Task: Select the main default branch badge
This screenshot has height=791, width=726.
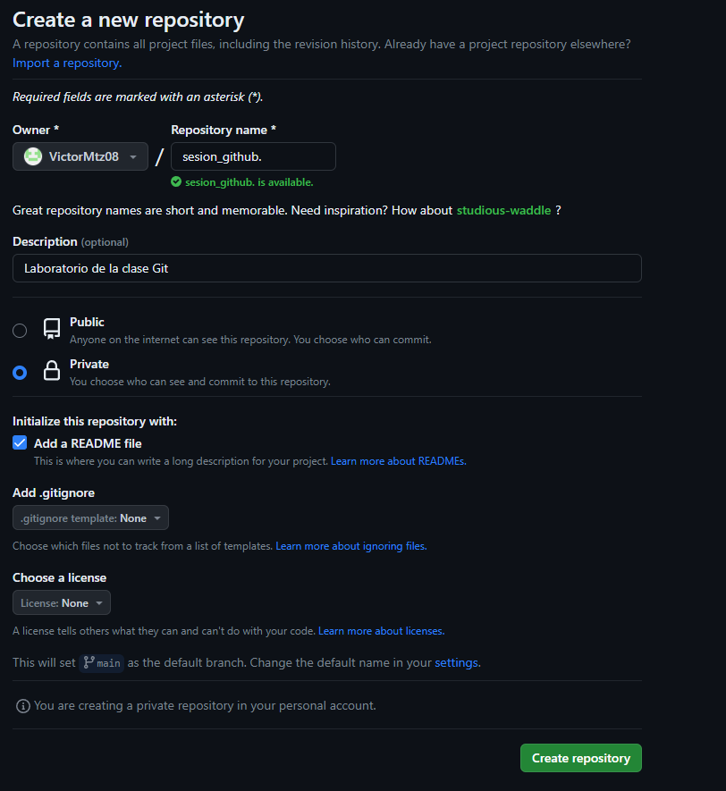Action: (101, 663)
